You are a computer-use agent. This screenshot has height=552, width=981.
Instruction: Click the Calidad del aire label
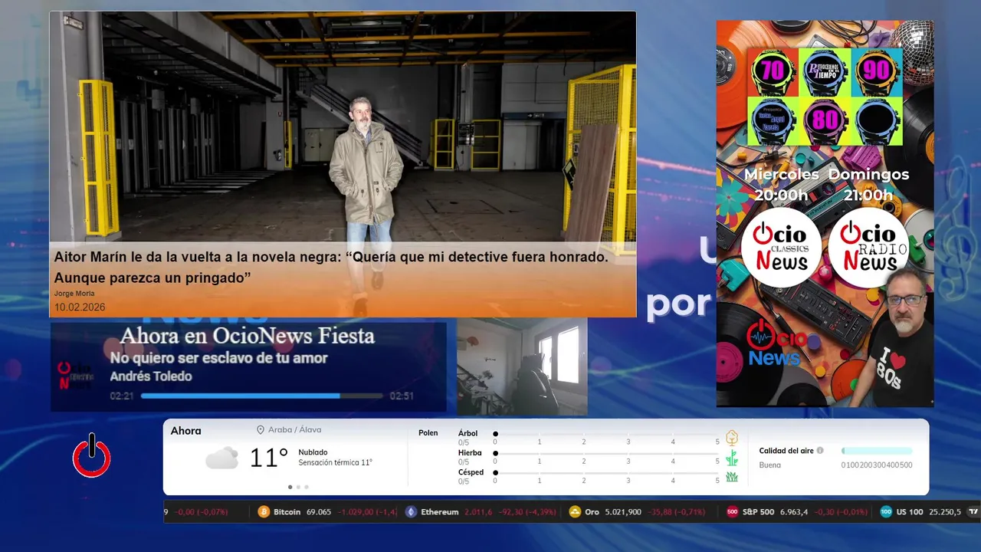(x=786, y=451)
